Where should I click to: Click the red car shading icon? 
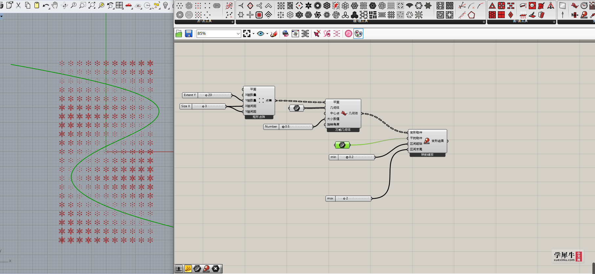pyautogui.click(x=129, y=5)
